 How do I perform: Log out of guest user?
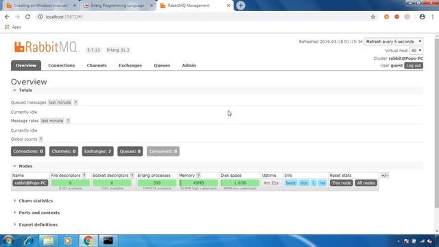[x=414, y=66]
